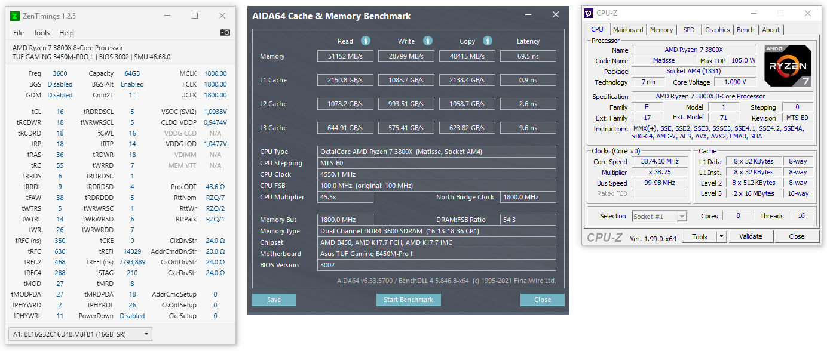
Task: Switch to the SPD tab in CPU-Z
Action: (689, 30)
